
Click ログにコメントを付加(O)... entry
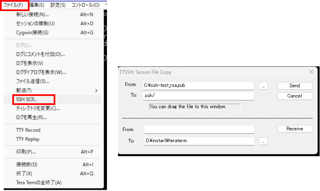point(40,54)
